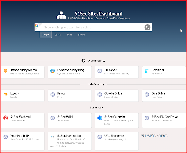The image size is (187, 153).
Task: Click the blue 51Sec Calendar icon
Action: pos(100,118)
